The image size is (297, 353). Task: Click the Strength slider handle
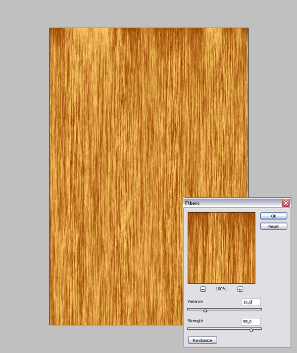[251, 330]
